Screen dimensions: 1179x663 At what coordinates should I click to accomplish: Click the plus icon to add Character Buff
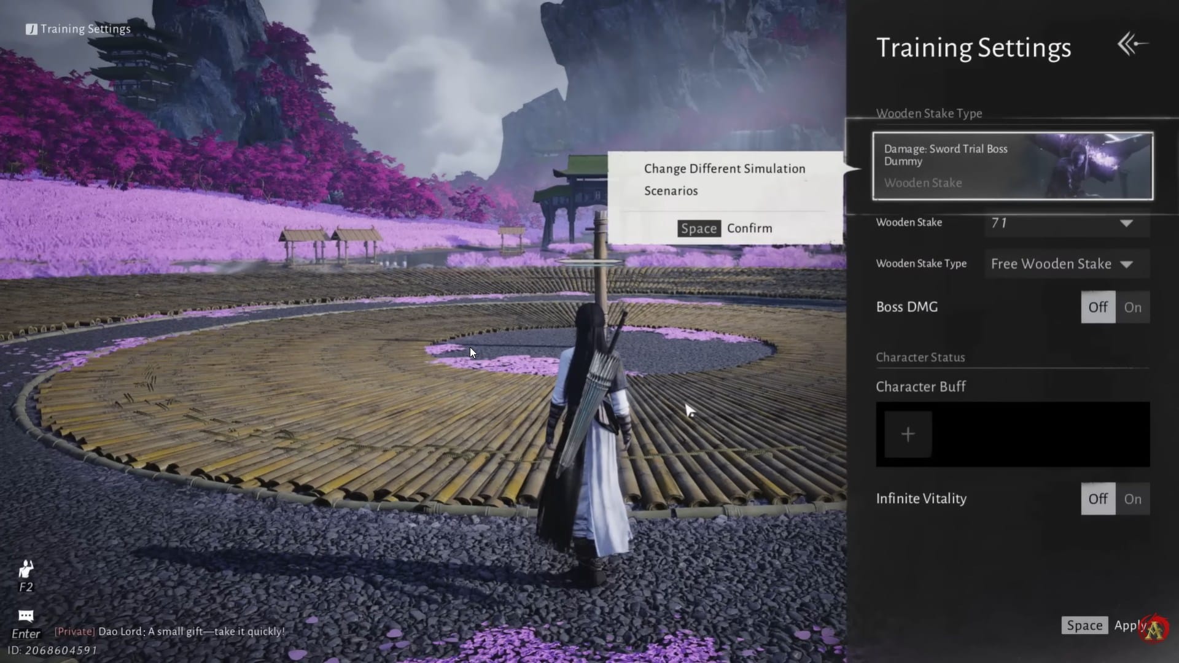pyautogui.click(x=908, y=435)
